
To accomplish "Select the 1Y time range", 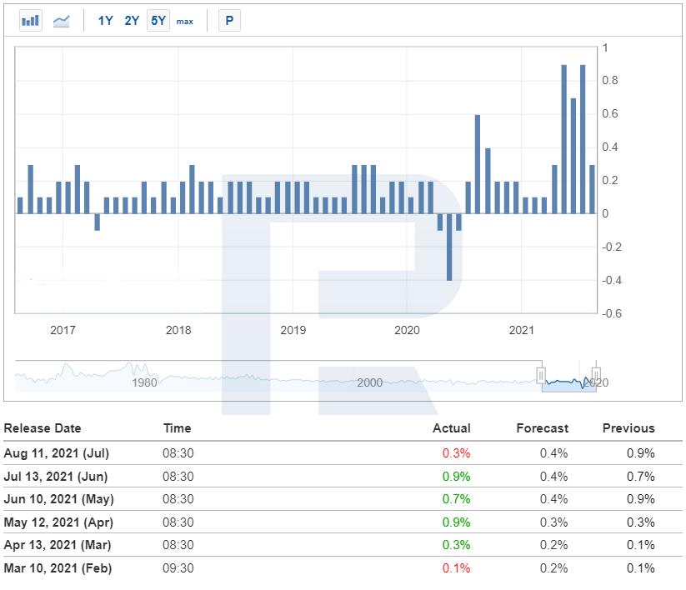I will pyautogui.click(x=105, y=21).
